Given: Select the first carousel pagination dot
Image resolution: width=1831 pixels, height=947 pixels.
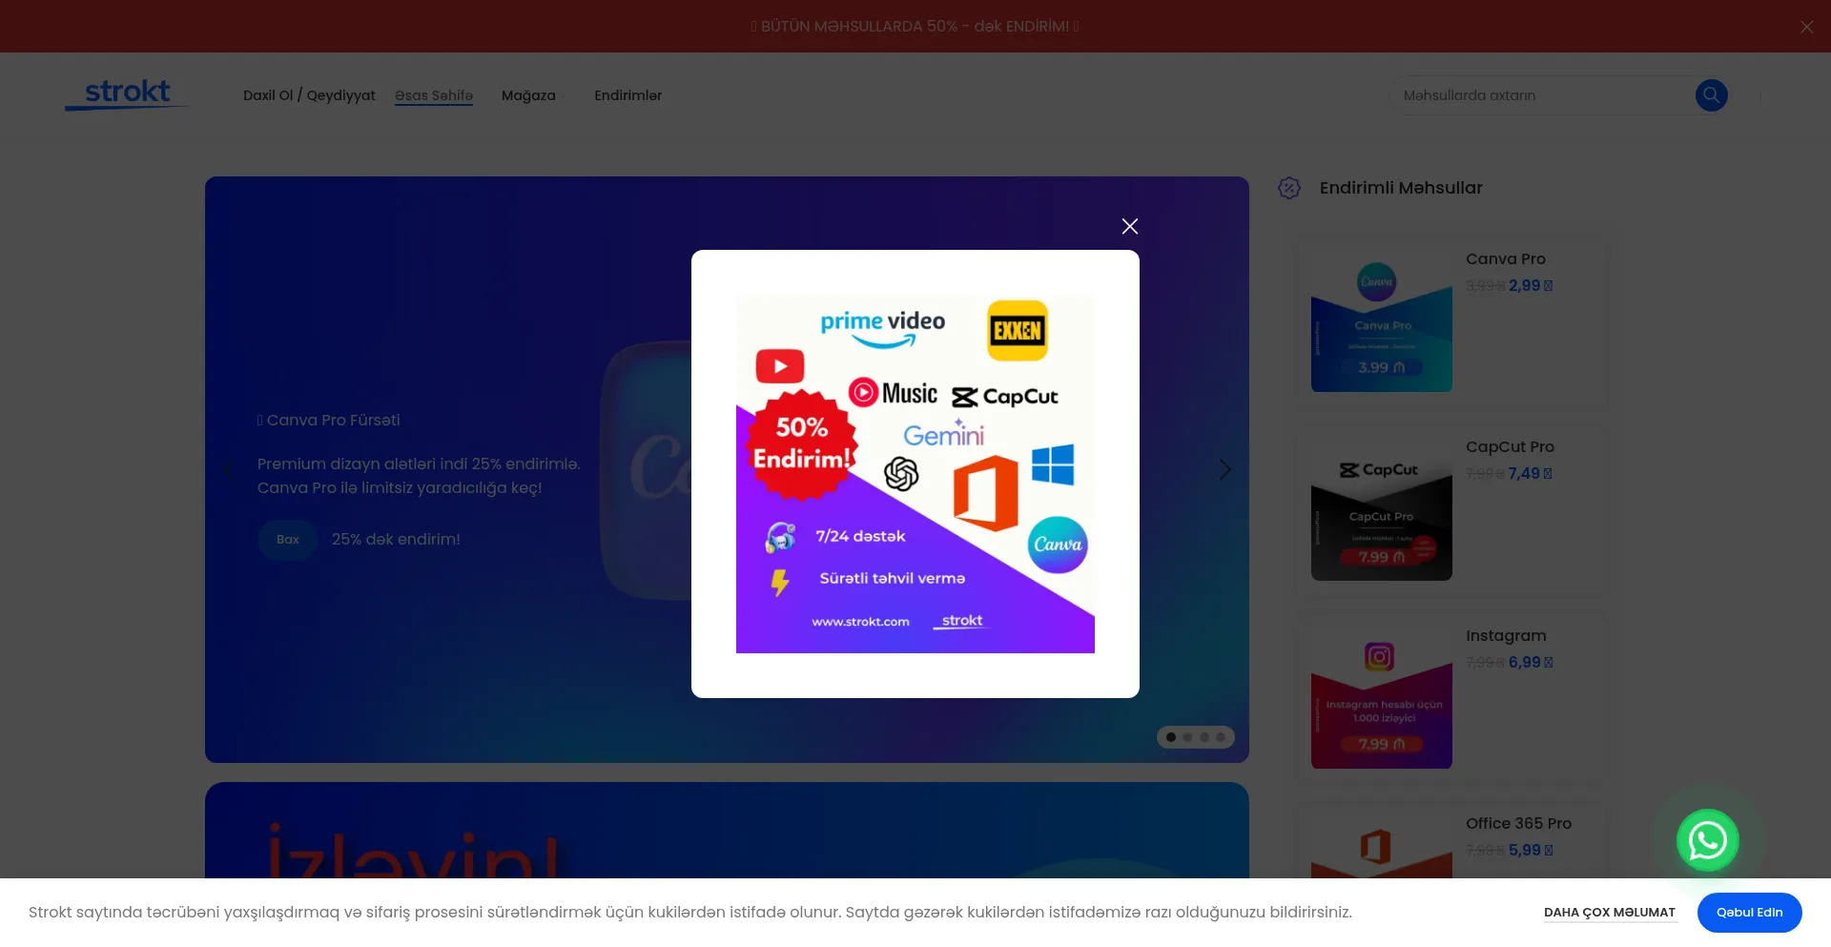Looking at the screenshot, I should click(x=1171, y=737).
